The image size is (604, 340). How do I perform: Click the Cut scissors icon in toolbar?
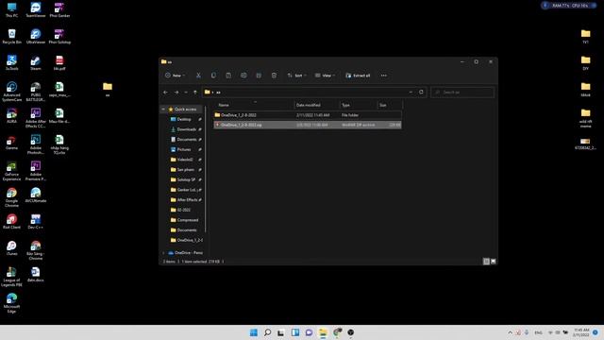(198, 76)
